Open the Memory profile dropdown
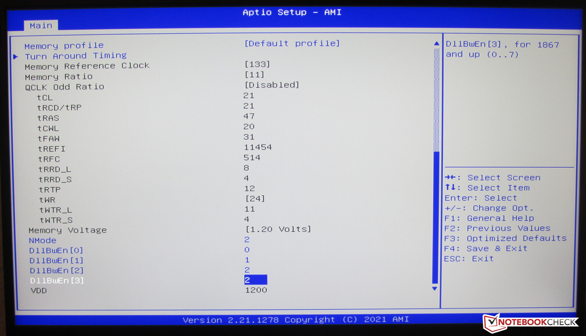586x336 pixels. point(292,44)
